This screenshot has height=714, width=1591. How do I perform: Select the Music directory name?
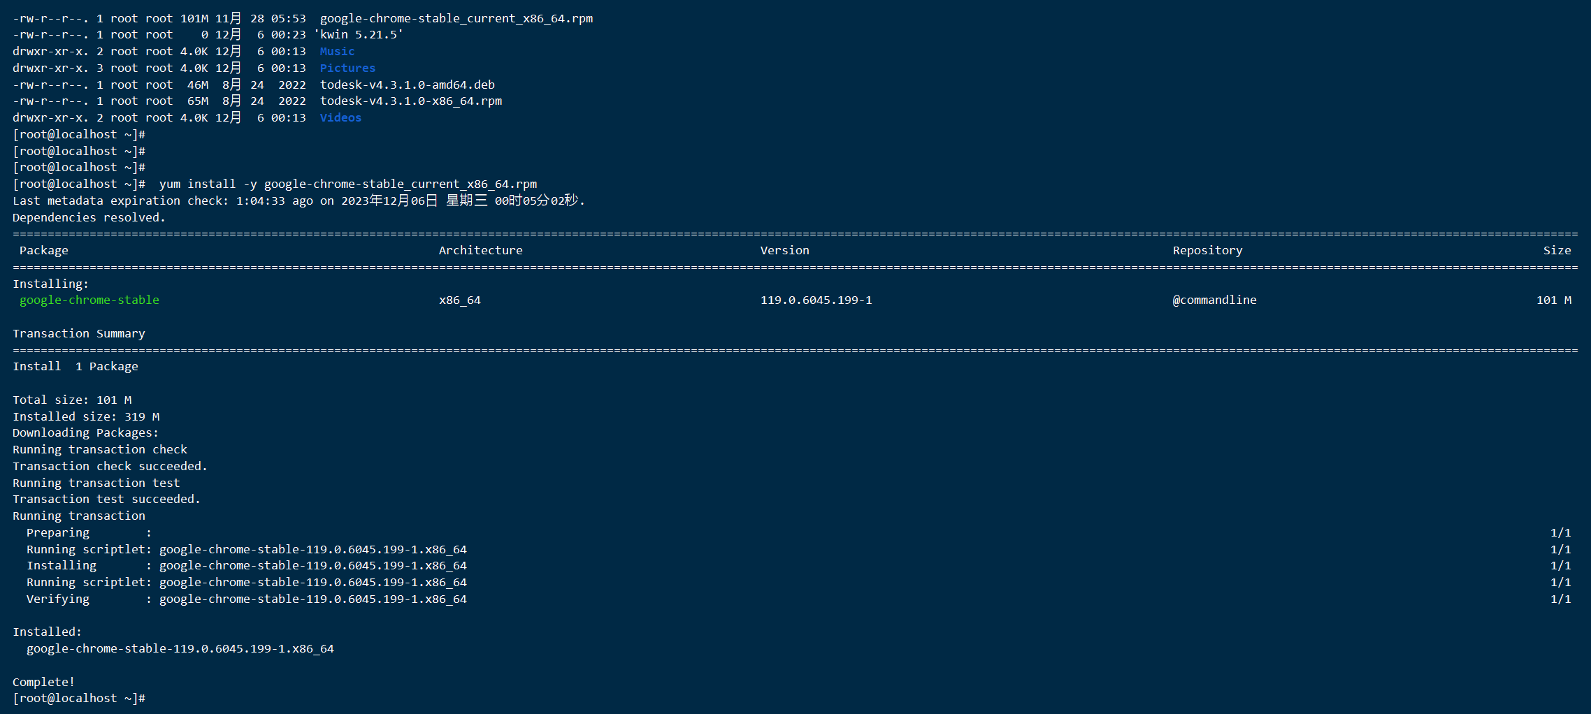coord(337,52)
